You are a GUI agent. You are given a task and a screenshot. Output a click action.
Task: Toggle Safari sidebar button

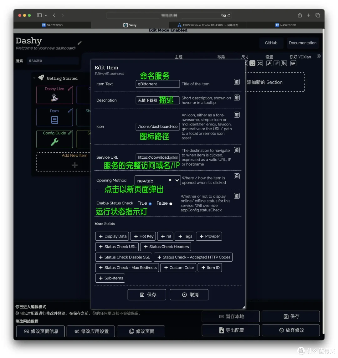point(39,15)
